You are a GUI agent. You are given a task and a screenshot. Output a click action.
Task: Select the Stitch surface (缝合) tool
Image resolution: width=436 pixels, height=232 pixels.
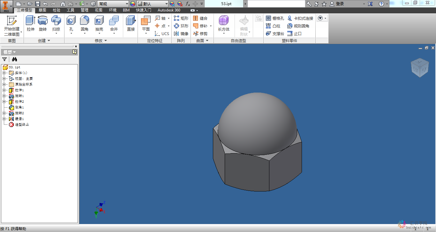click(200, 18)
